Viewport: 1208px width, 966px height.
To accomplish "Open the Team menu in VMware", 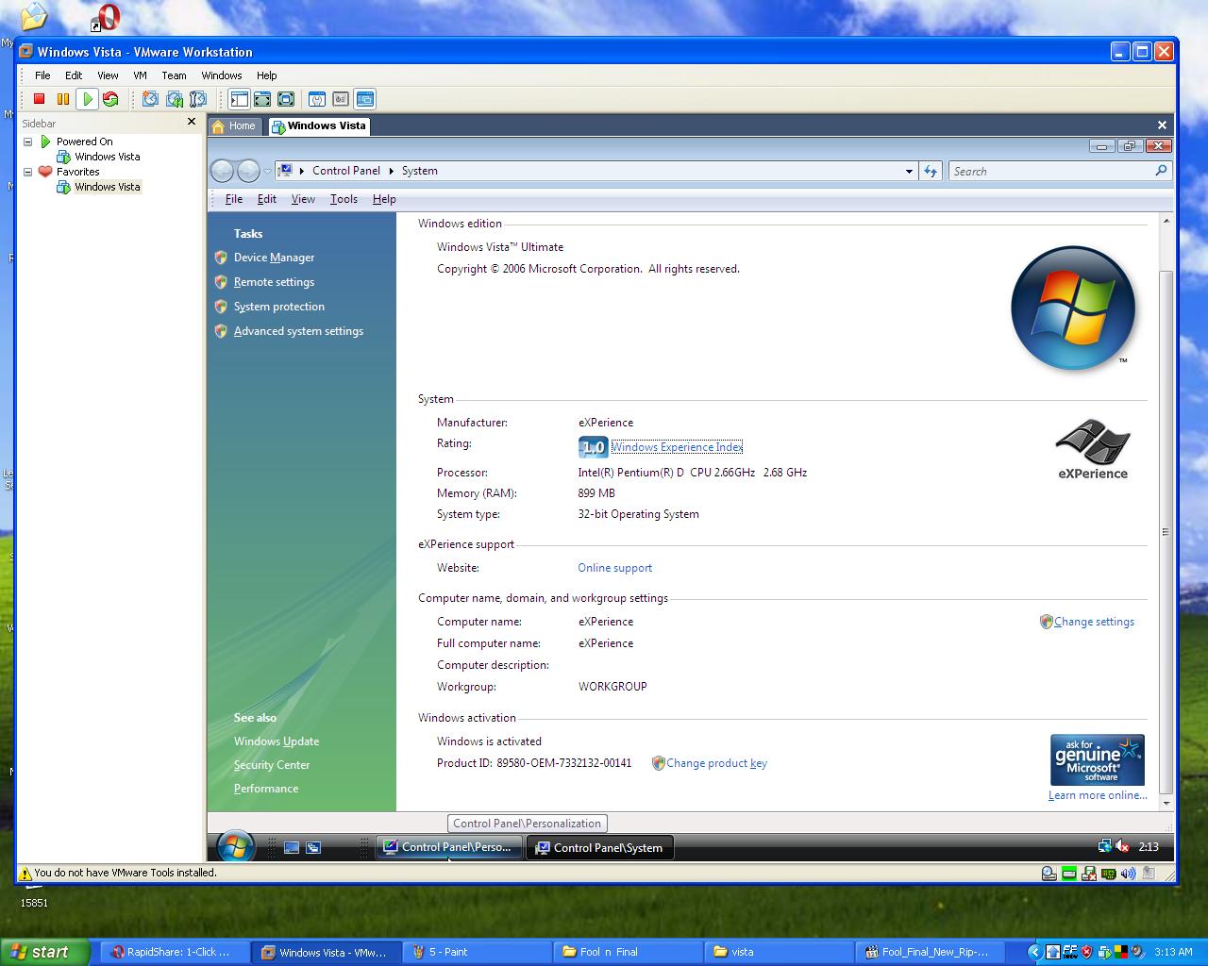I will pyautogui.click(x=174, y=75).
